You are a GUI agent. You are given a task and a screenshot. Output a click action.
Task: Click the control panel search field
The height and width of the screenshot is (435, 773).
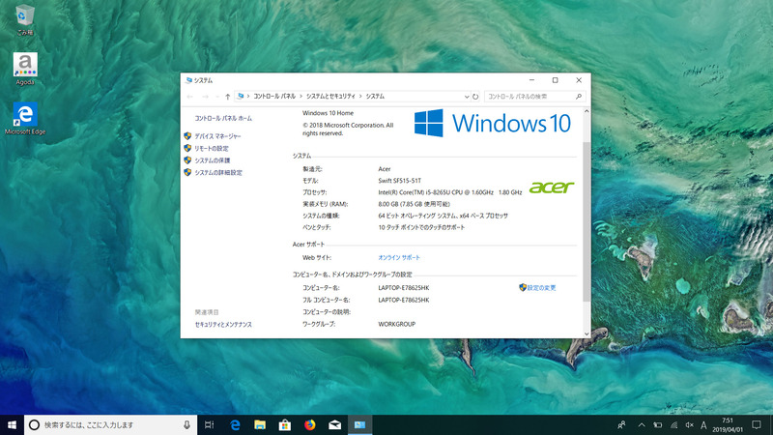pos(535,97)
